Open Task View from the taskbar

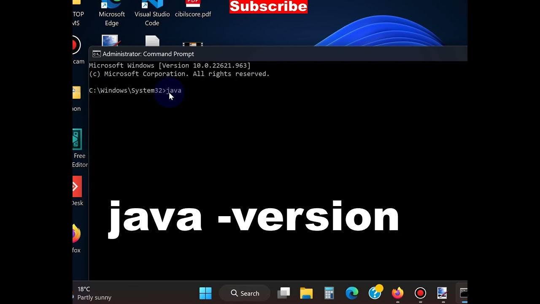coord(283,293)
